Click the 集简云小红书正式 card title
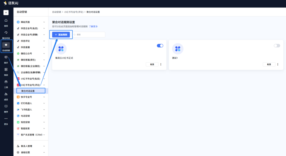Viewport: 286px width, 156px height. pos(64,58)
